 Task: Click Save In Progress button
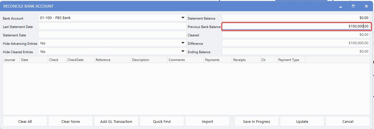pyautogui.click(x=256, y=121)
